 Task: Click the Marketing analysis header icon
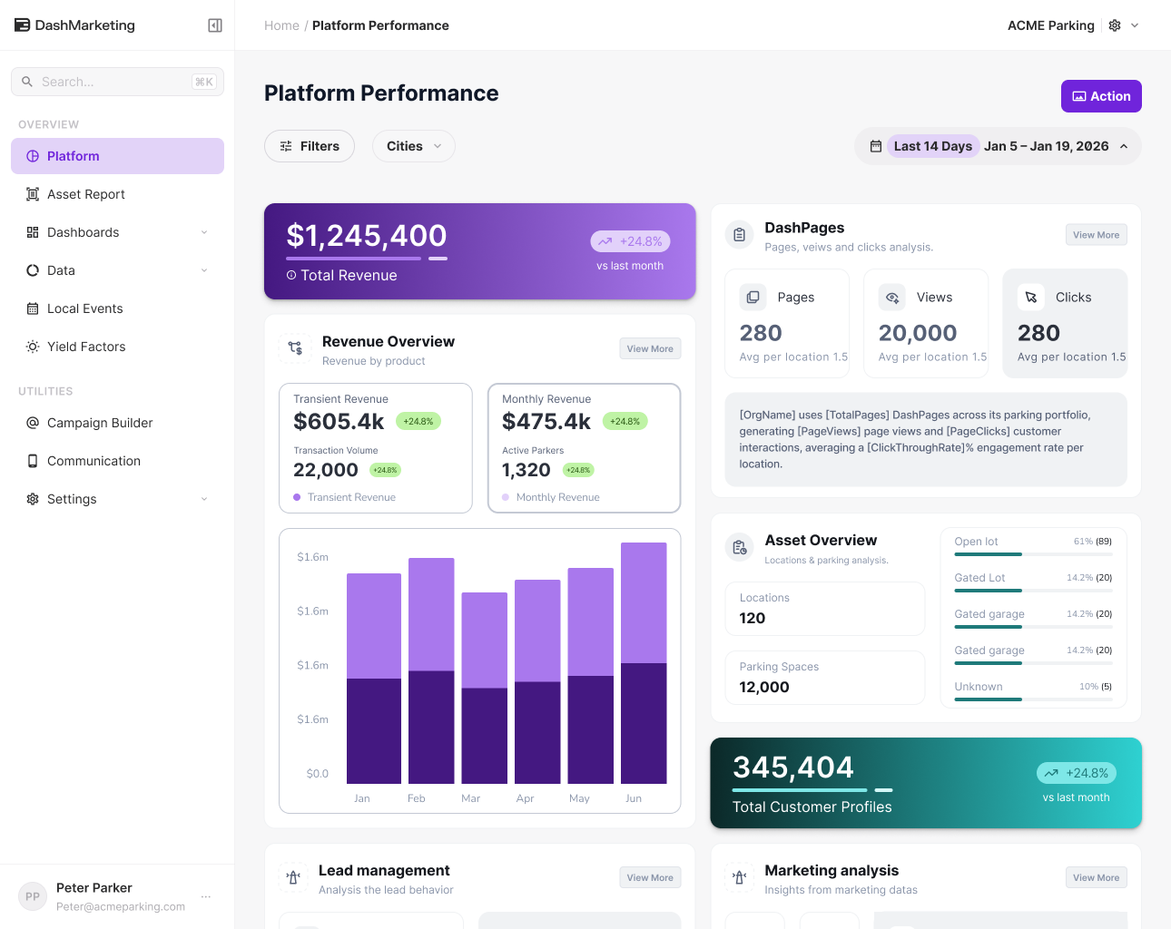click(x=740, y=877)
